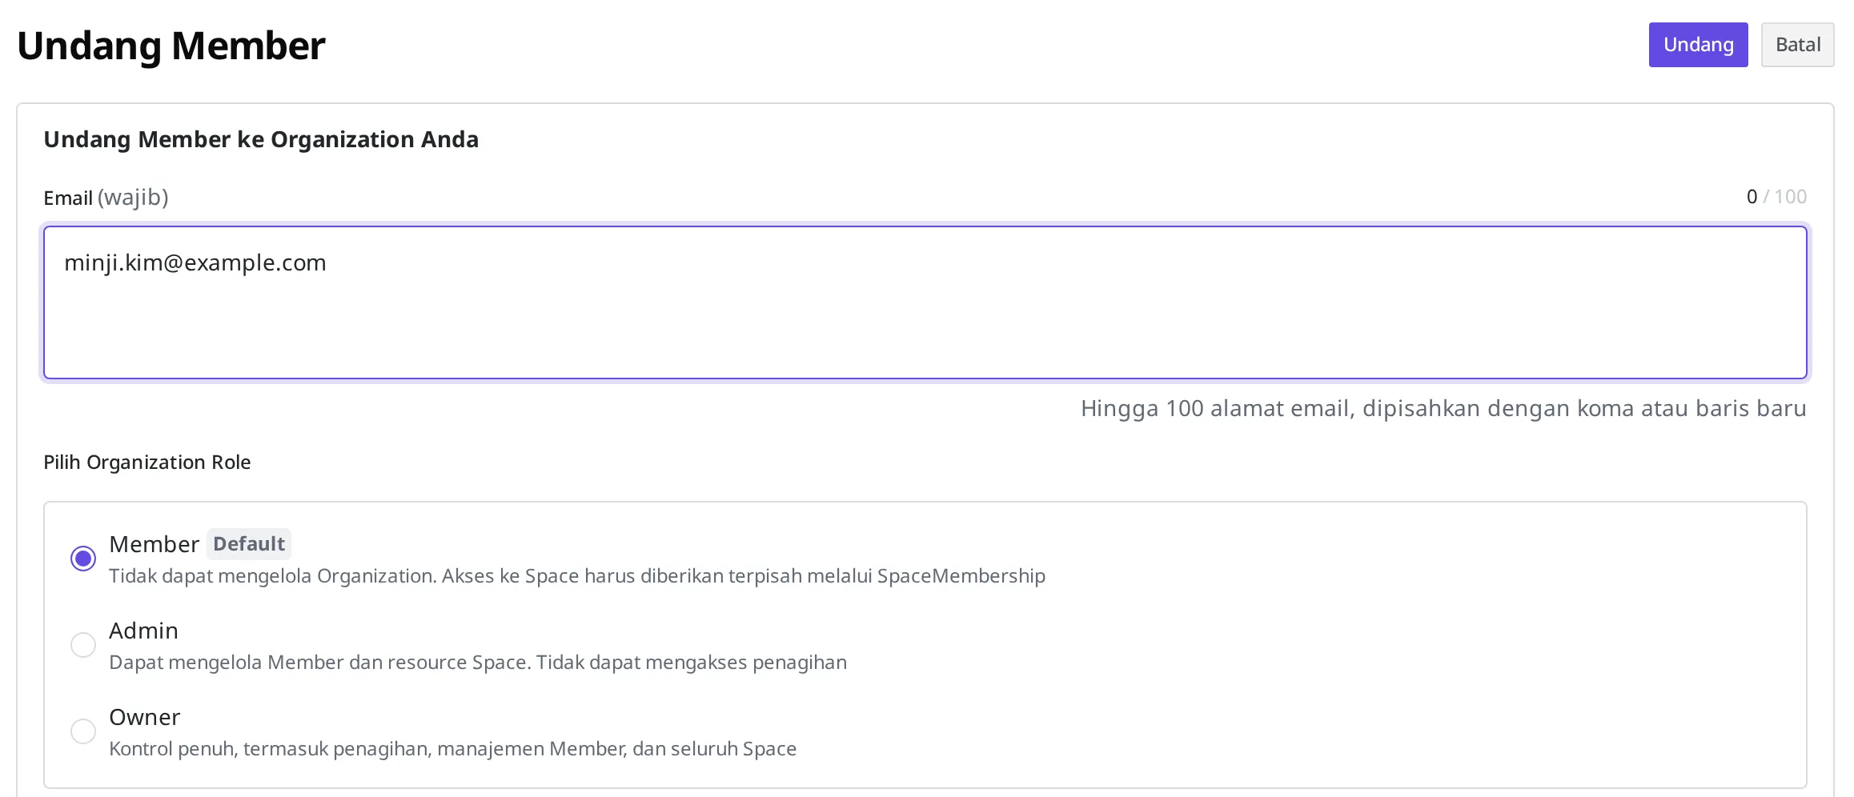Click the 'Admin' role label text
This screenshot has height=797, width=1854.
click(143, 631)
